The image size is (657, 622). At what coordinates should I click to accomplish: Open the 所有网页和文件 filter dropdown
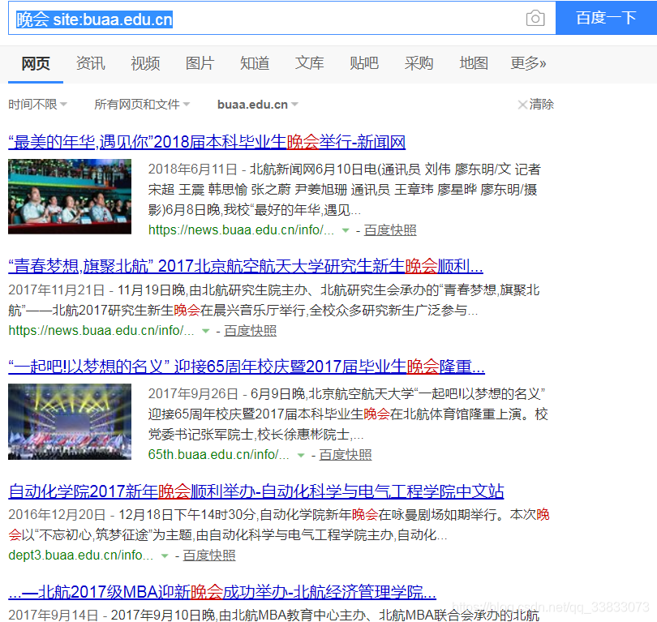click(x=142, y=104)
